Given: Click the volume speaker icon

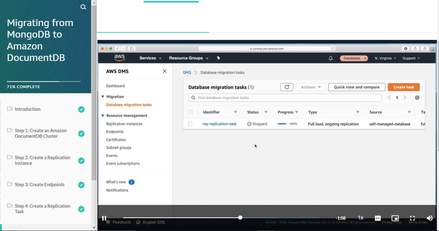Looking at the screenshot, I should (430, 218).
